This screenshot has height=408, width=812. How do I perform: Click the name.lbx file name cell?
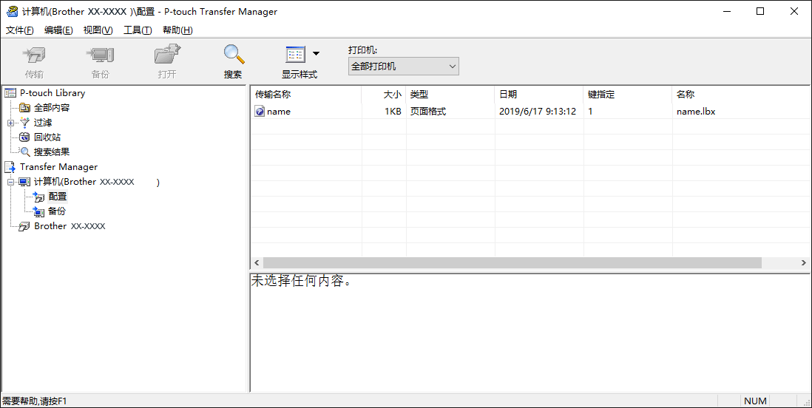click(x=696, y=112)
